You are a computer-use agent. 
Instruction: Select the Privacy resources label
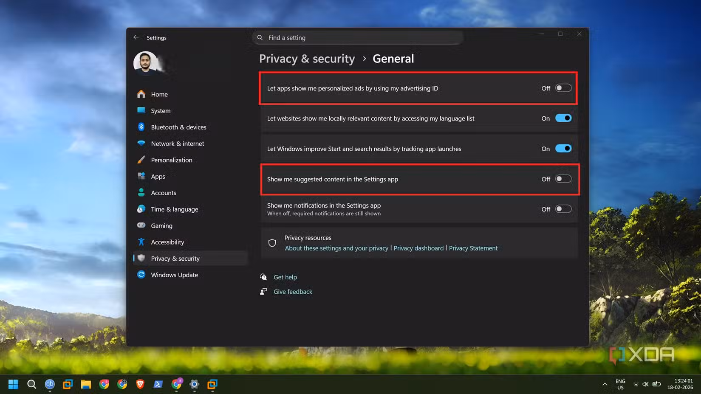coord(308,238)
